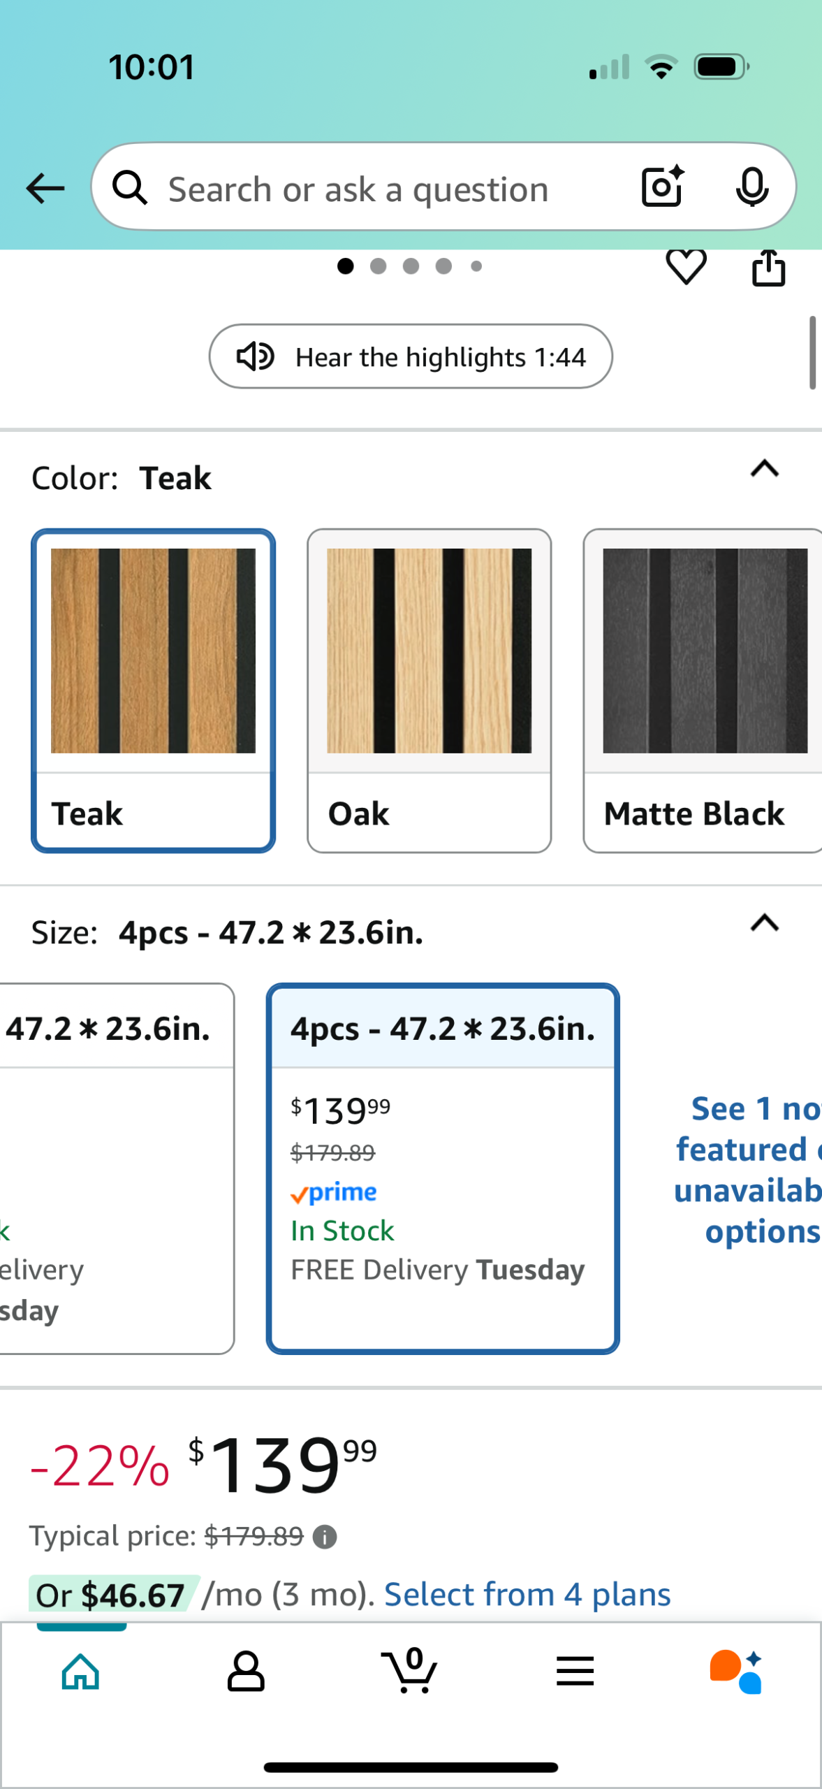Tap the back arrow icon
This screenshot has height=1789, width=822.
45,188
